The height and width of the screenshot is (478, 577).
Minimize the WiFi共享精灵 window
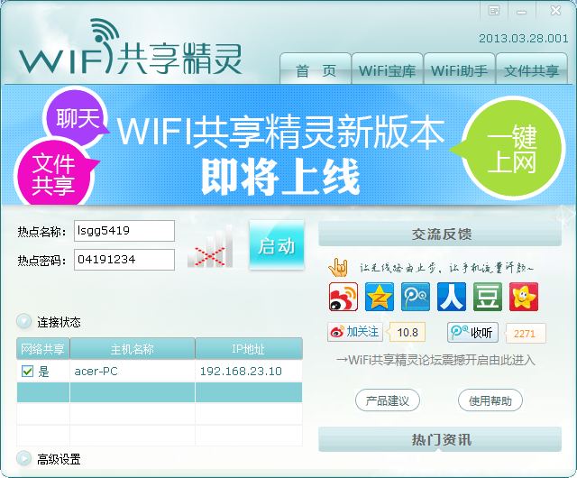(521, 11)
